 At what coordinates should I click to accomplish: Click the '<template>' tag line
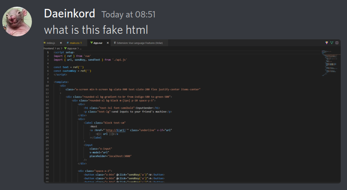[x=61, y=82]
